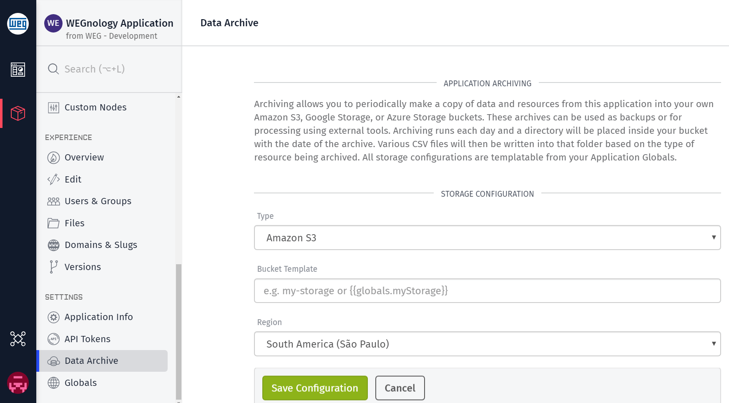Switch to the Data Archive settings page
This screenshot has height=403, width=729.
(91, 360)
